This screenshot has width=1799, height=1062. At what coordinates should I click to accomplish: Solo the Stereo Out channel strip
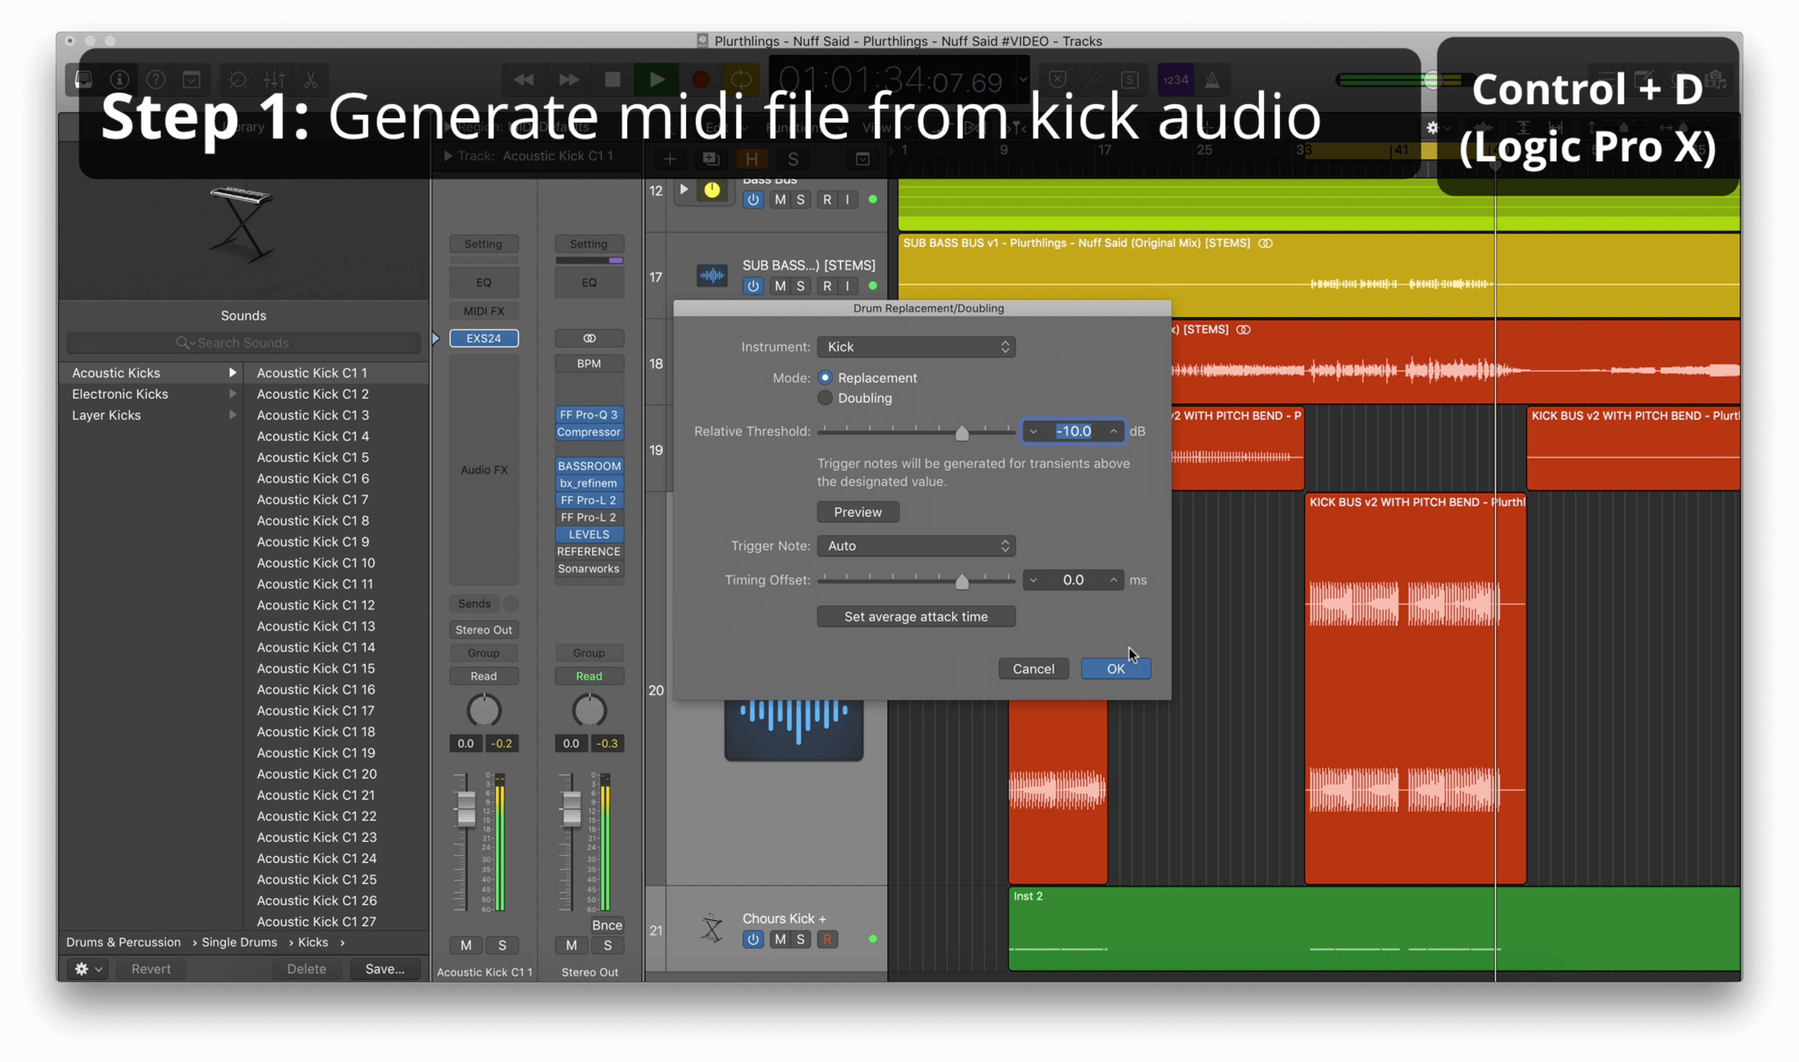(607, 946)
